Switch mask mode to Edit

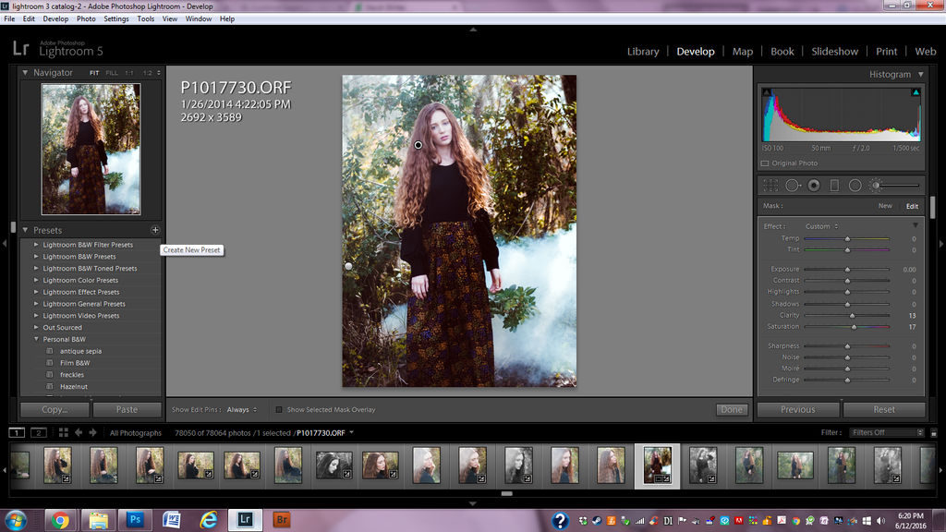click(912, 206)
